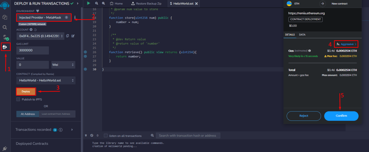369x152 pixels.
Task: Click the Transactions recorded count badge
Action: 55,130
